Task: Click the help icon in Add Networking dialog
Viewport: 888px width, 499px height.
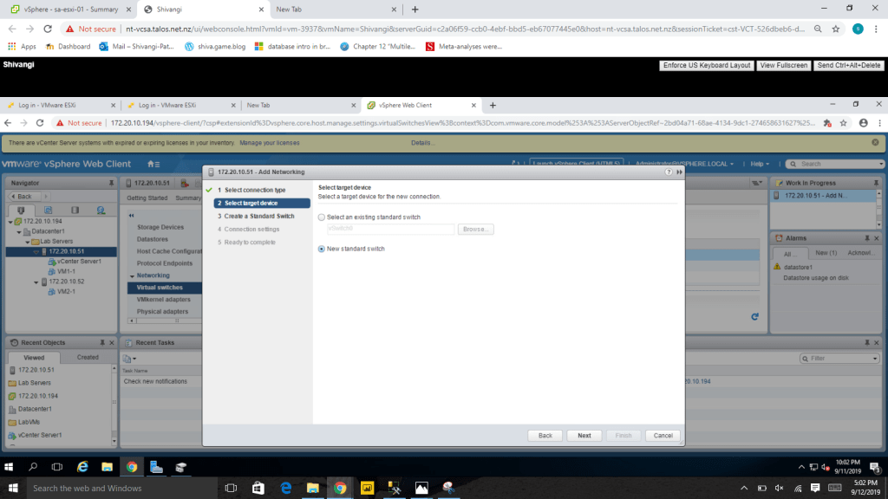Action: point(668,172)
